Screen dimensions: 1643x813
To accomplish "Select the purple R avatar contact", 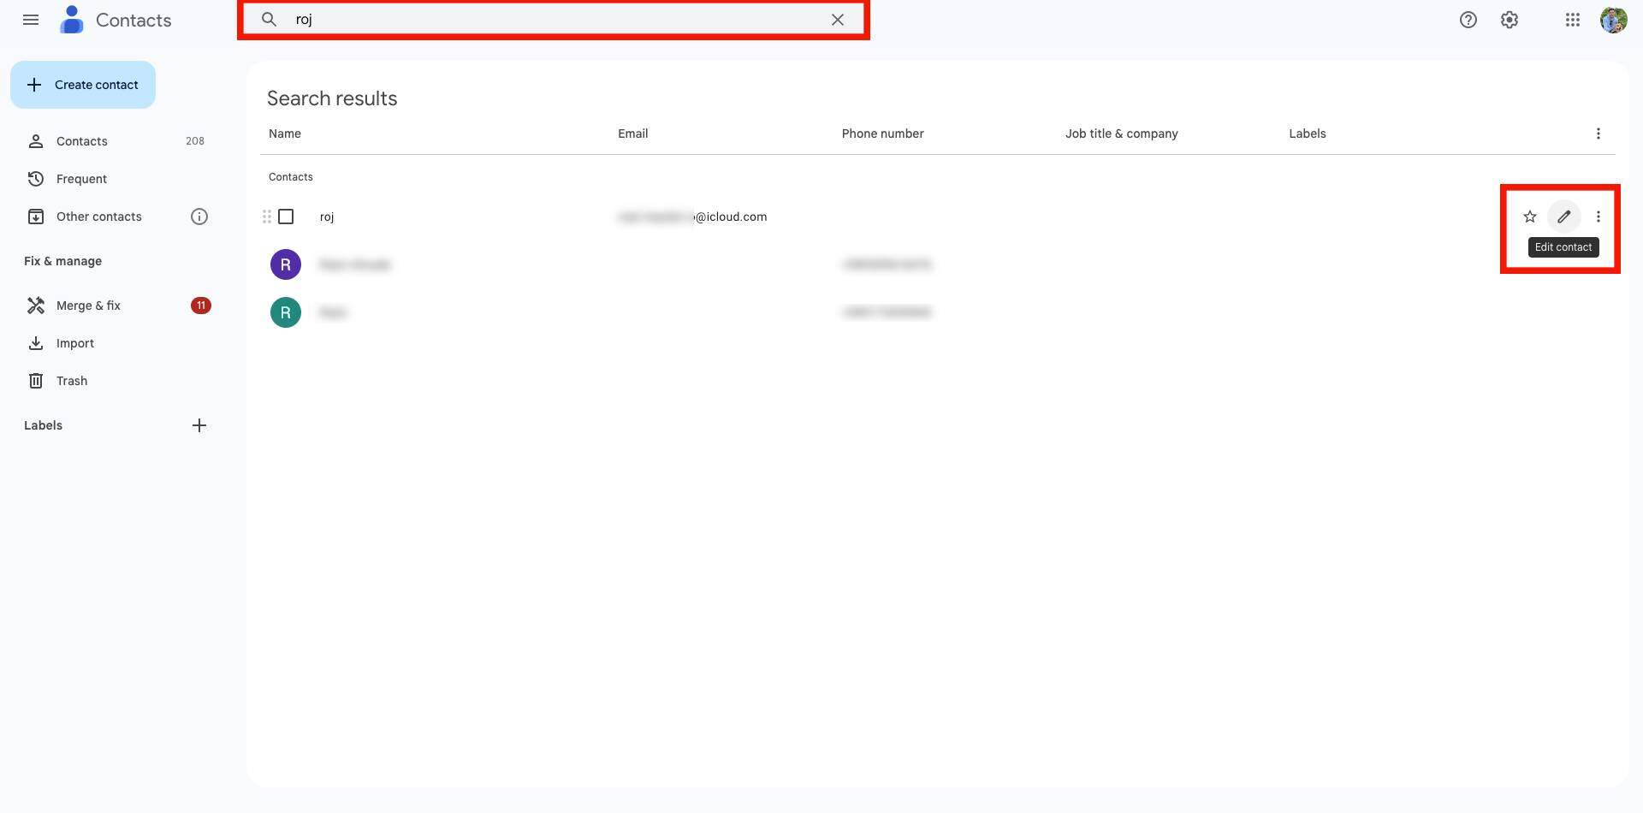I will (x=286, y=264).
